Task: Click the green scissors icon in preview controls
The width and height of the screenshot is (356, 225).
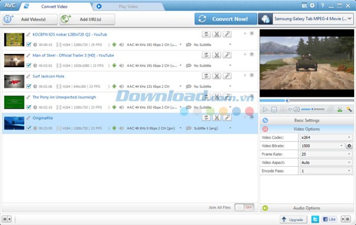Action: [340, 110]
